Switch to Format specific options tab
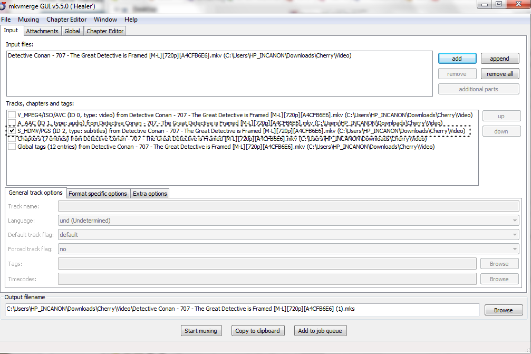Viewport: 531px width, 354px height. point(98,194)
